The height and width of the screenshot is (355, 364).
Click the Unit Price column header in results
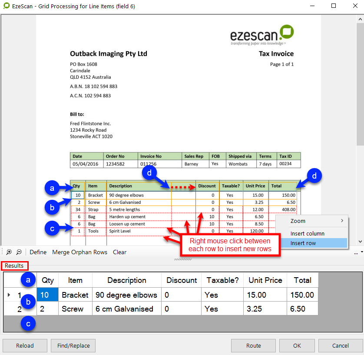pyautogui.click(x=265, y=280)
